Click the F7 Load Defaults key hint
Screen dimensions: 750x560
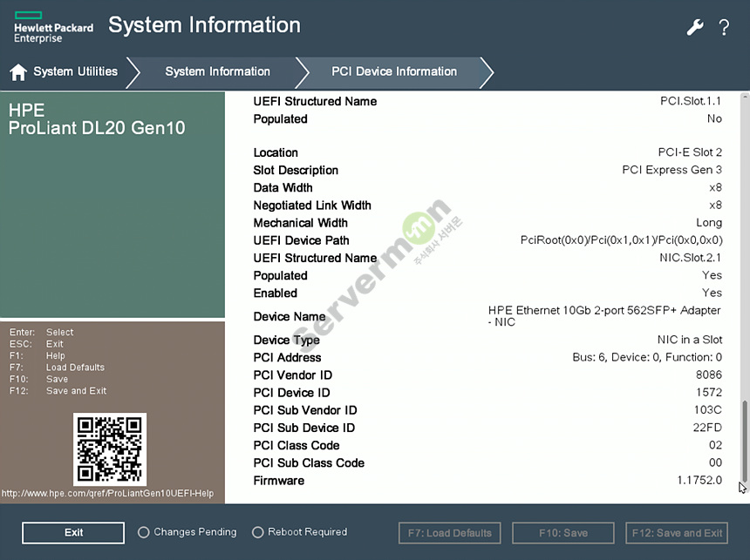click(57, 368)
